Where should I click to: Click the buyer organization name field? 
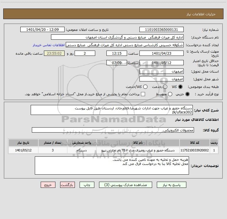click(117, 37)
